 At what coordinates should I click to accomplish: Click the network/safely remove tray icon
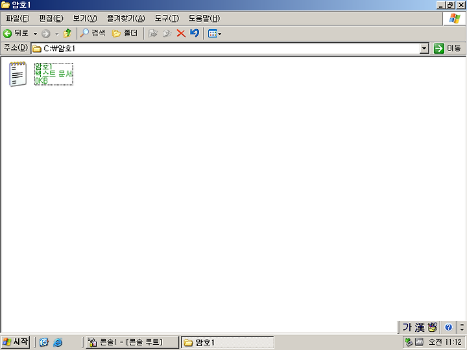[x=409, y=342]
